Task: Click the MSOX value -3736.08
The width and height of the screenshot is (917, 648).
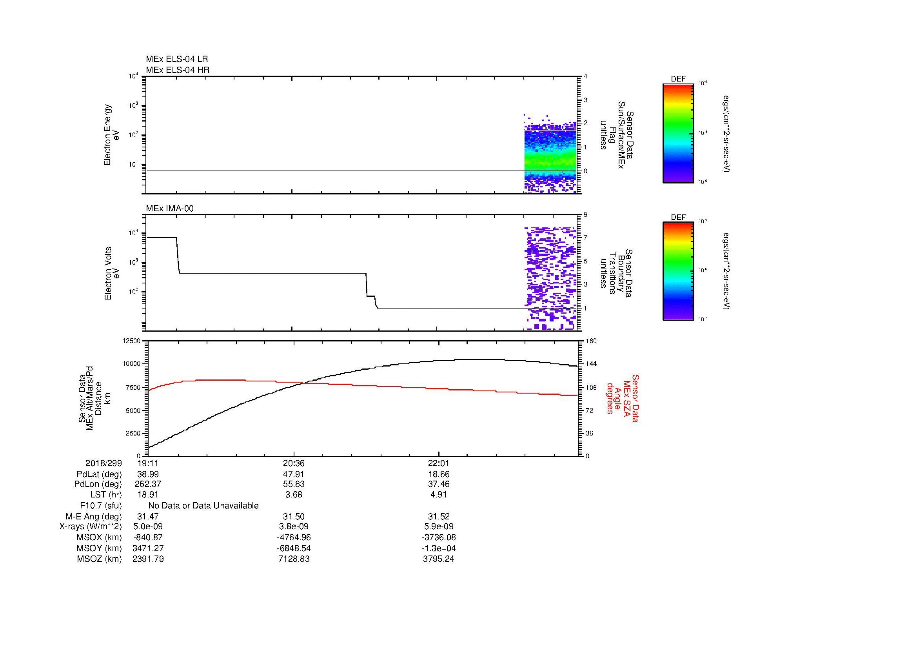Action: point(439,537)
